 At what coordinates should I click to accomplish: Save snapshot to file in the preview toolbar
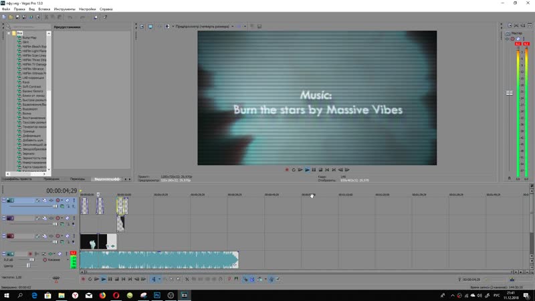259,26
